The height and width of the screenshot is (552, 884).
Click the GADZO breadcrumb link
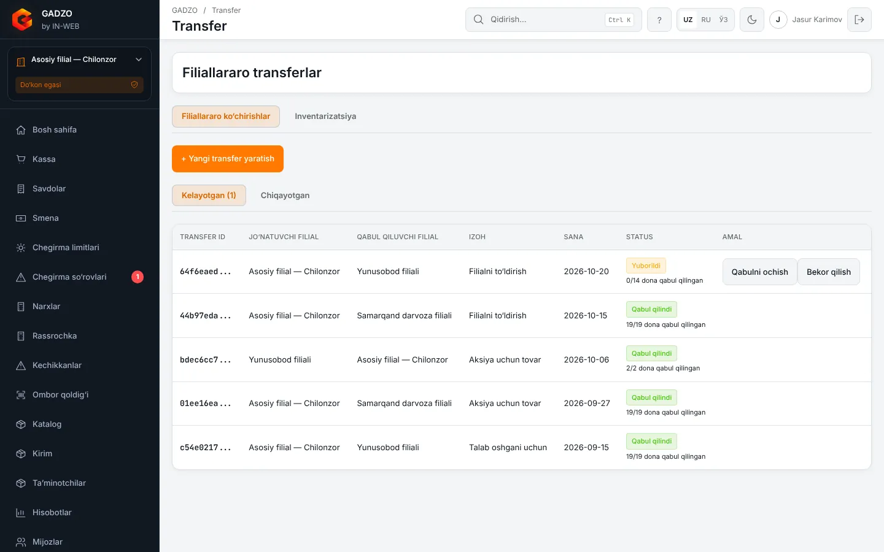[185, 10]
